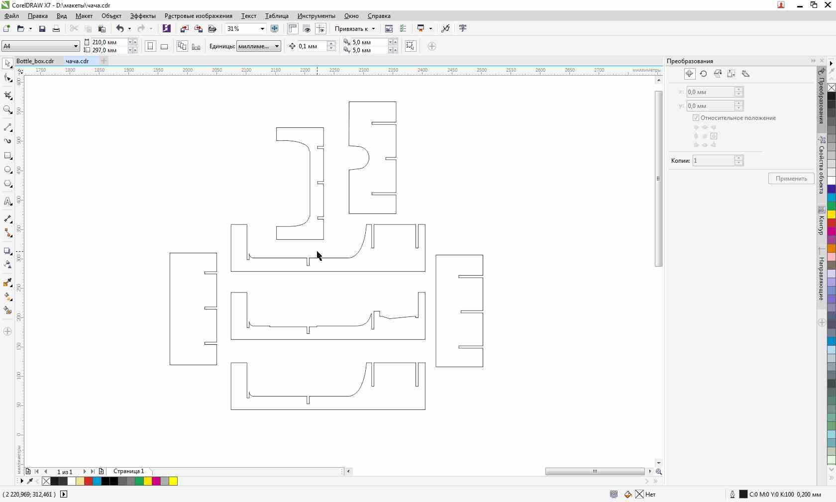Toggle the All pages layout button

tap(182, 46)
